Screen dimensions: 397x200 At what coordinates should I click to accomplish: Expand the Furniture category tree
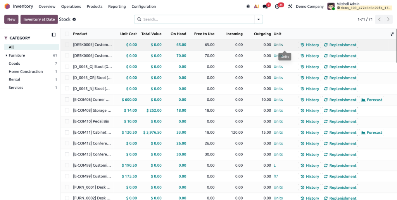point(6,56)
